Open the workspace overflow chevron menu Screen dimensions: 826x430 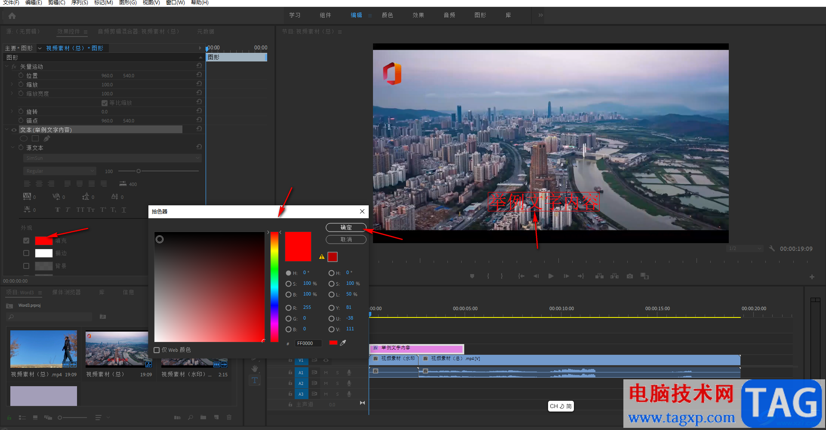pyautogui.click(x=540, y=15)
